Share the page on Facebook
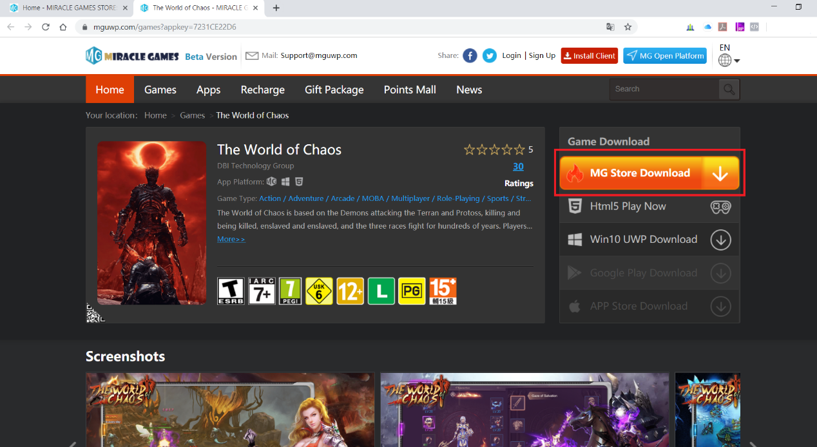The width and height of the screenshot is (817, 447). [470, 56]
